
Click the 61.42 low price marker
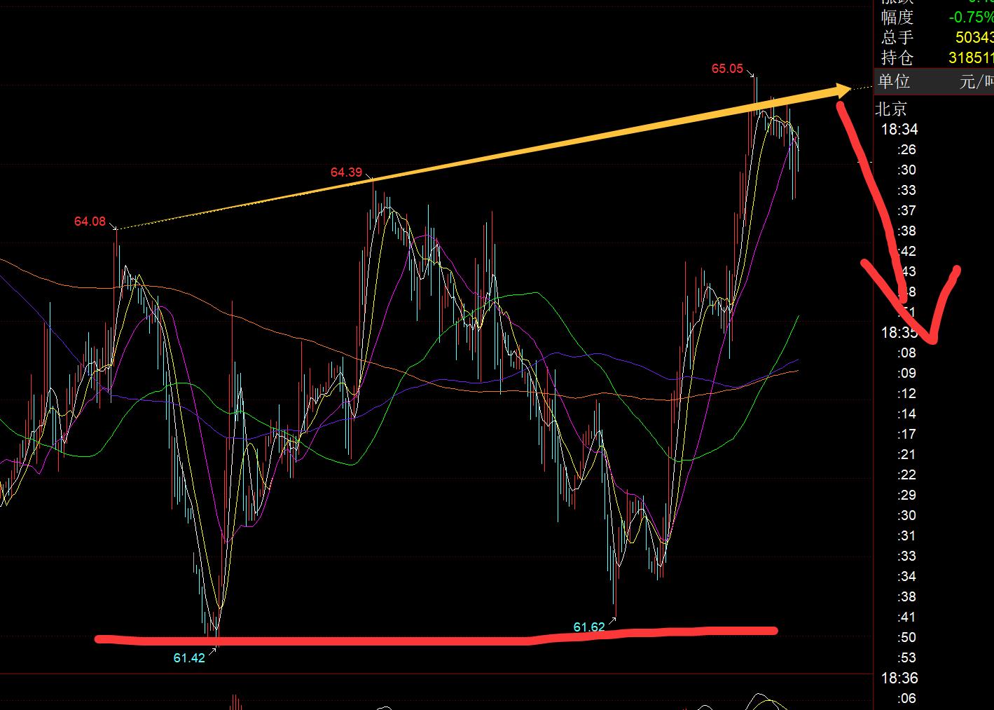189,658
